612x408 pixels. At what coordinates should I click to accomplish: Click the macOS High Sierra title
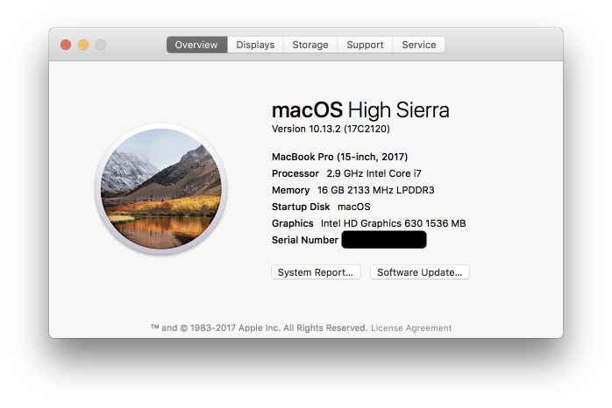tap(360, 110)
